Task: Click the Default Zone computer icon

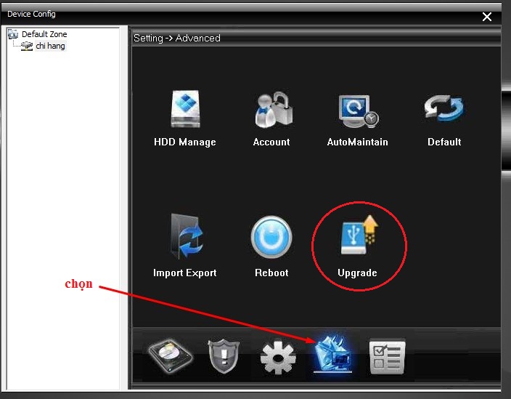Action: (x=13, y=34)
